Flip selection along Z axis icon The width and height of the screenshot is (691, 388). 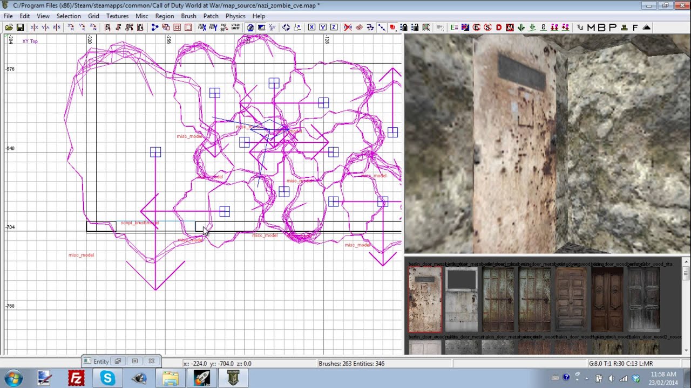(57, 27)
